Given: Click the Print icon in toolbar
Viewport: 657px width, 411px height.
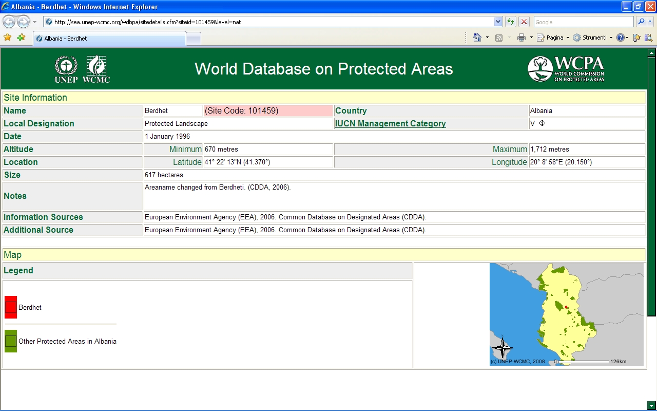Looking at the screenshot, I should click(521, 38).
